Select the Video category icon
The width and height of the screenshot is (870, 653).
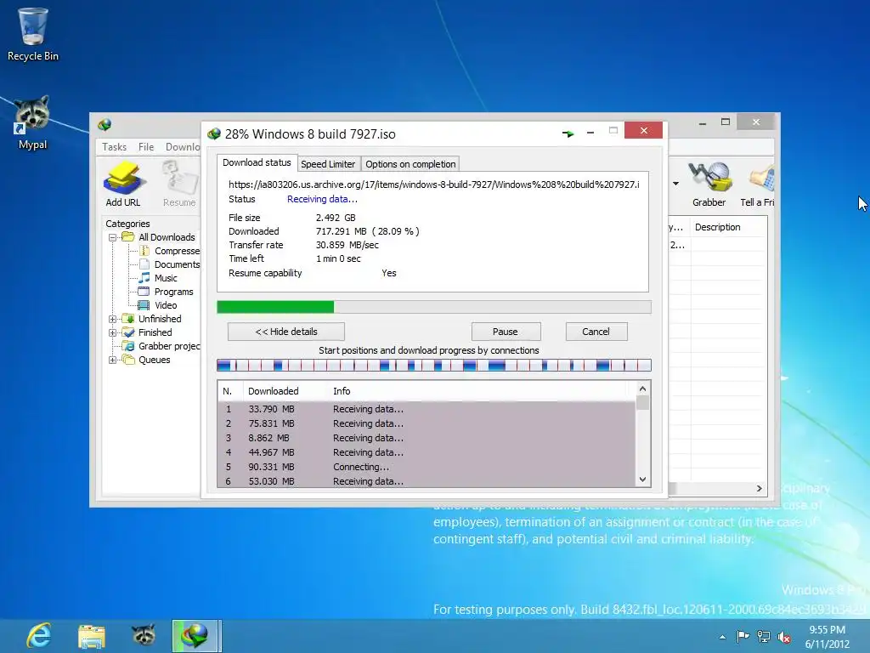(144, 305)
